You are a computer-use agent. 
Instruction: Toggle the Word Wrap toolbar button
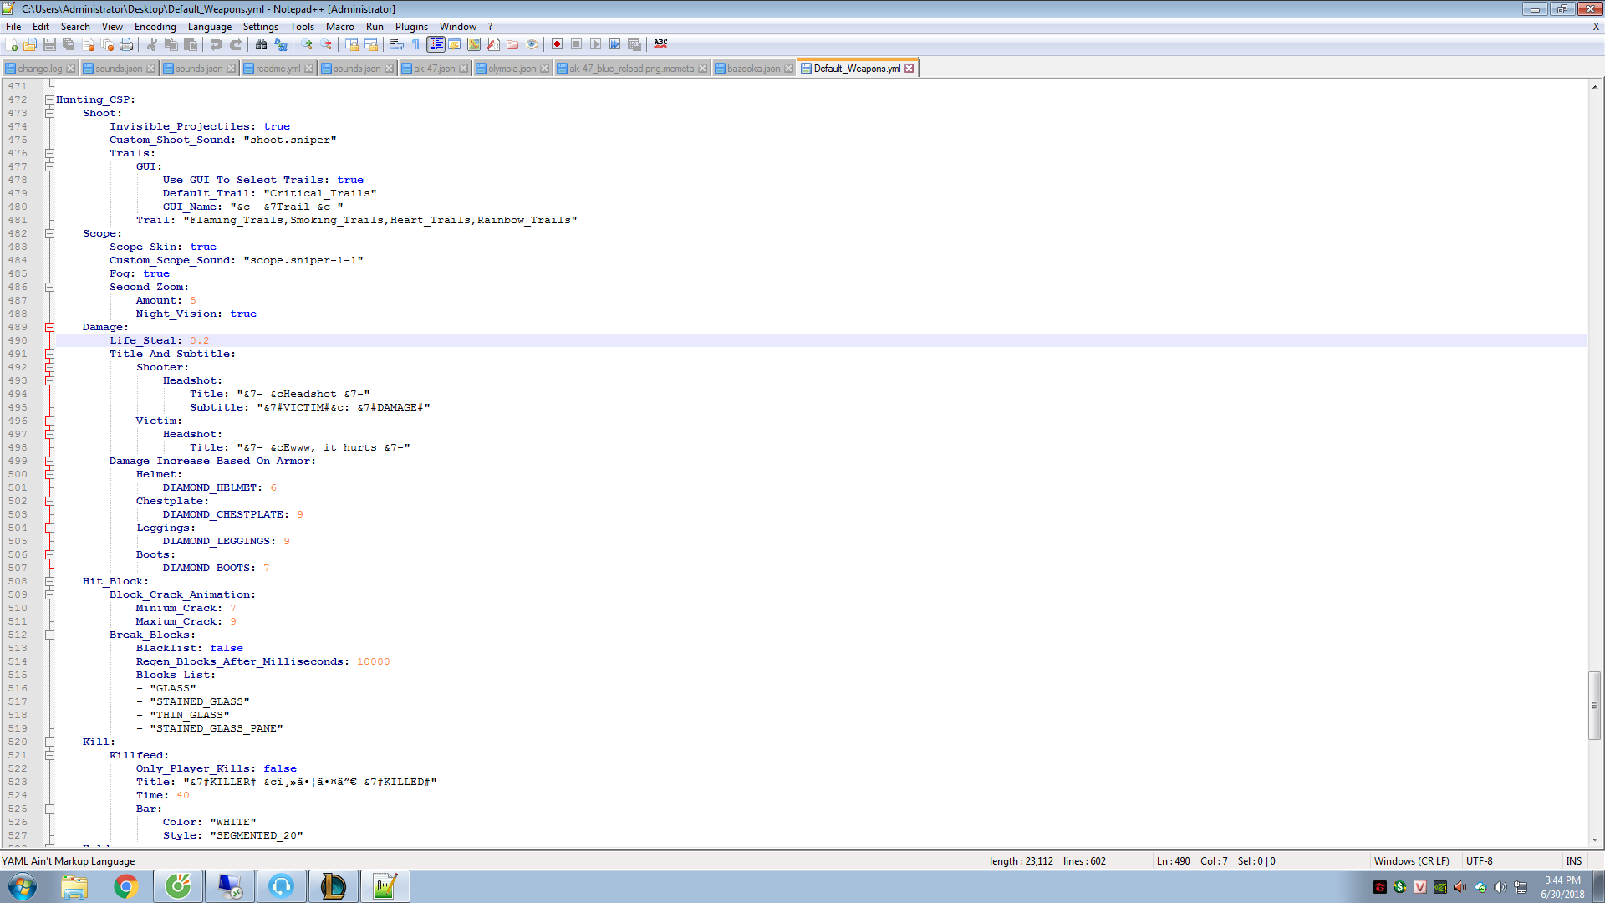pyautogui.click(x=396, y=44)
